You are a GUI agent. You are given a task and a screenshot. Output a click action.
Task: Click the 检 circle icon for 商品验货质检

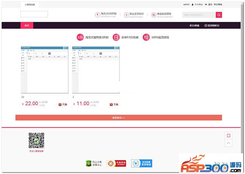click(154, 15)
